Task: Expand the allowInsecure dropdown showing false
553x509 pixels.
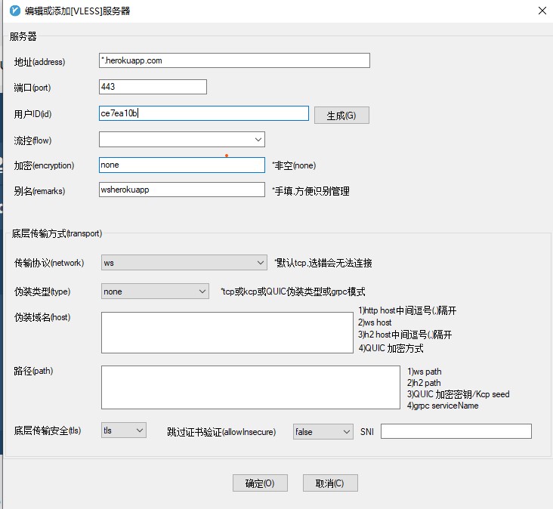Action: [x=323, y=432]
